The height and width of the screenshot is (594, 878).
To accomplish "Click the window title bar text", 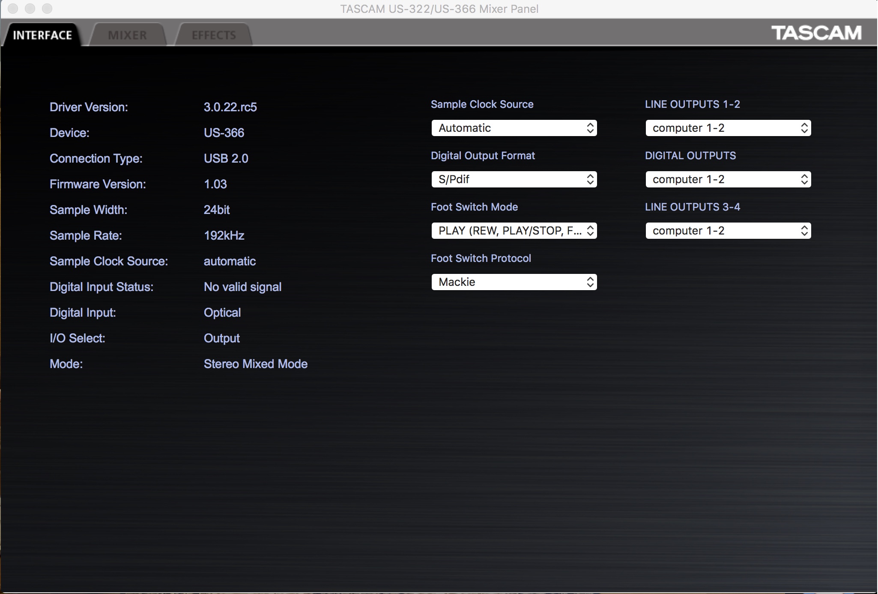I will point(439,9).
